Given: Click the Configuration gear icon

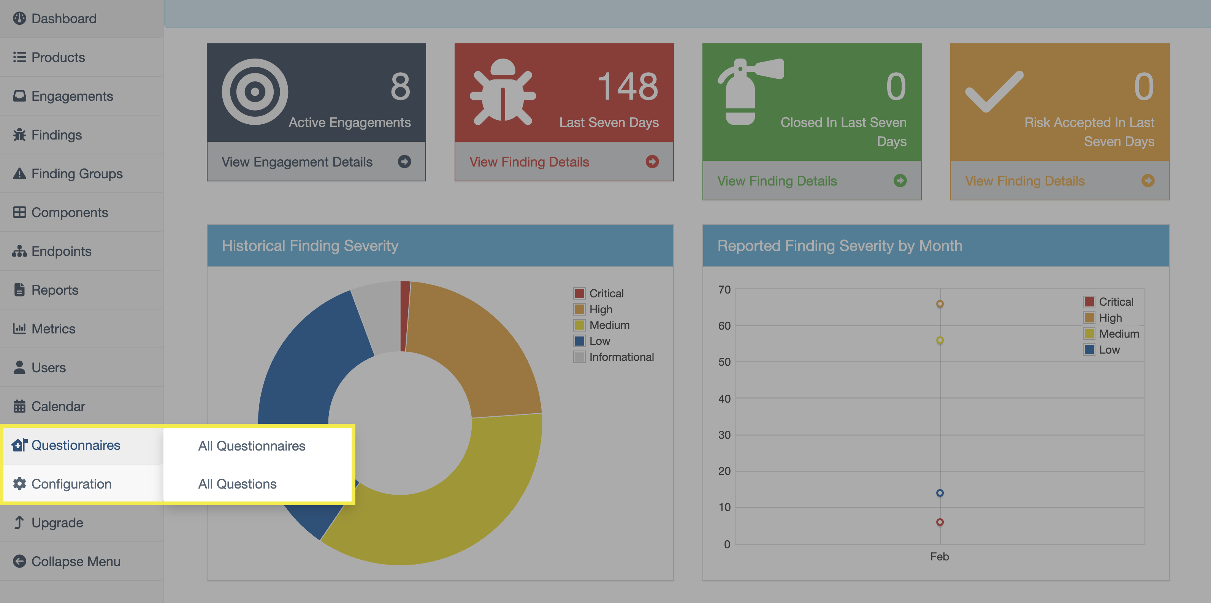Looking at the screenshot, I should coord(19,484).
